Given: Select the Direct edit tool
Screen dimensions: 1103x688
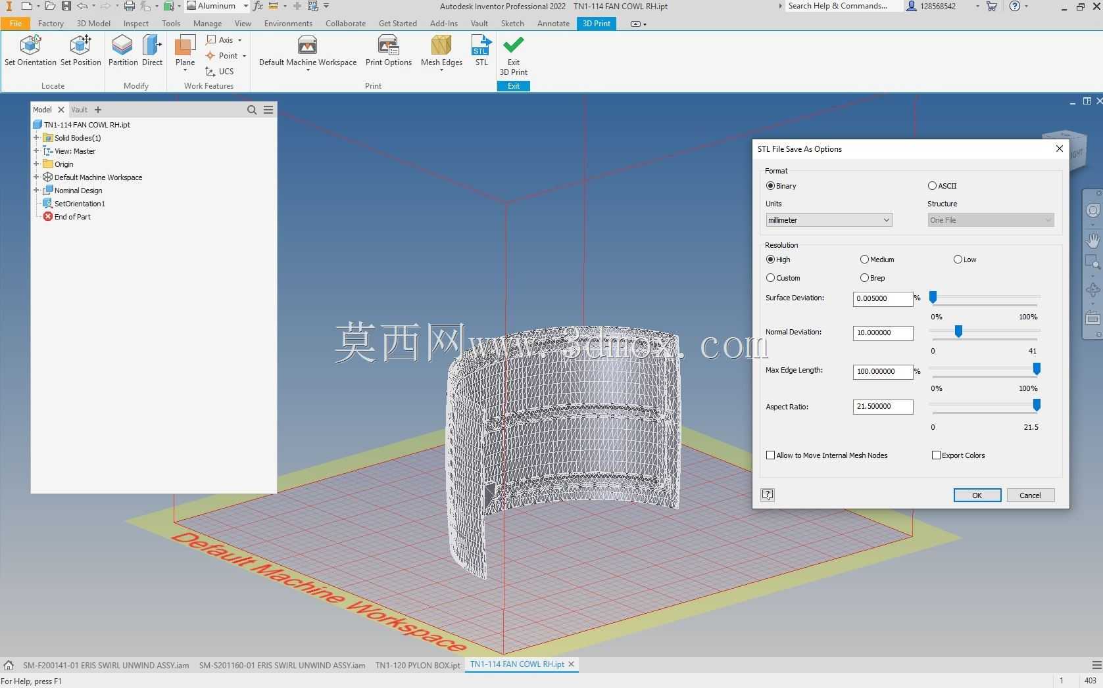Looking at the screenshot, I should [x=152, y=51].
